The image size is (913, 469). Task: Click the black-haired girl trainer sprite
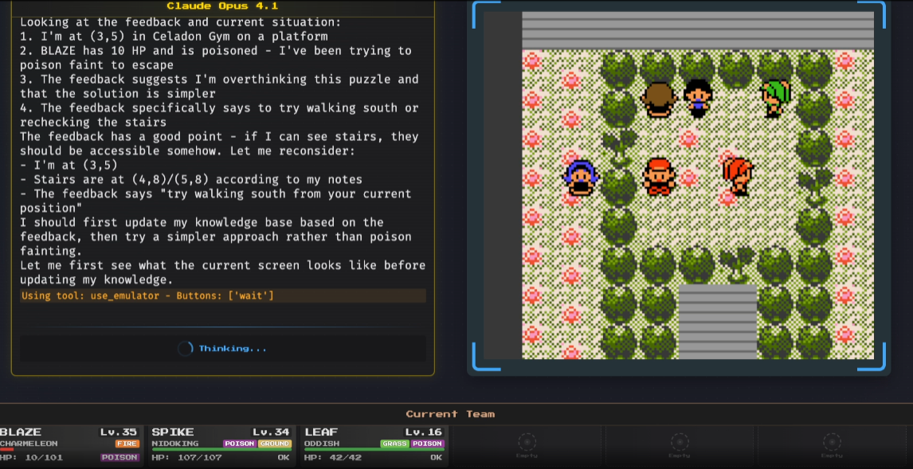[x=698, y=99]
